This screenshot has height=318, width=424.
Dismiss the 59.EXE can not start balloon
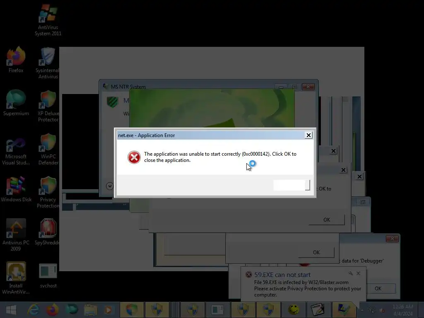(358, 273)
